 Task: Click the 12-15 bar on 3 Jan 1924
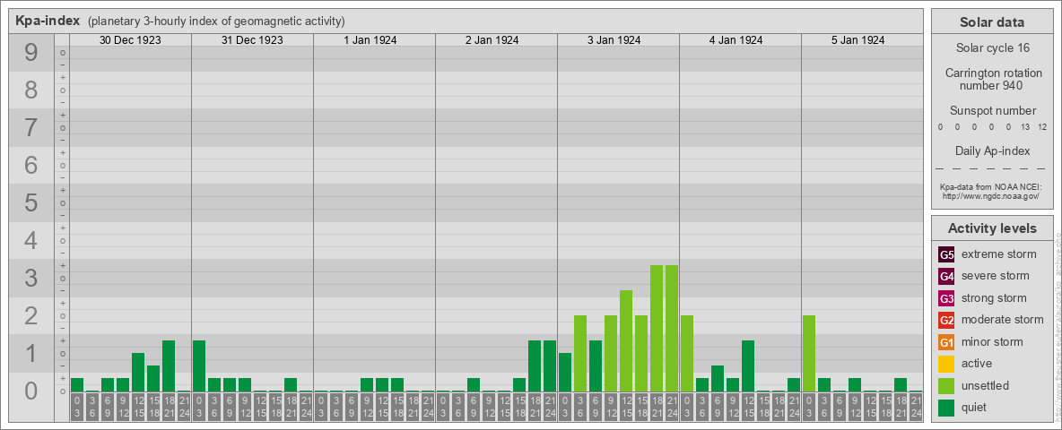pyautogui.click(x=626, y=340)
